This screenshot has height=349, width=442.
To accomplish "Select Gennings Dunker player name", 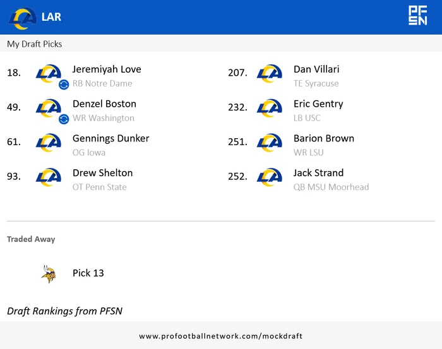I will click(110, 138).
